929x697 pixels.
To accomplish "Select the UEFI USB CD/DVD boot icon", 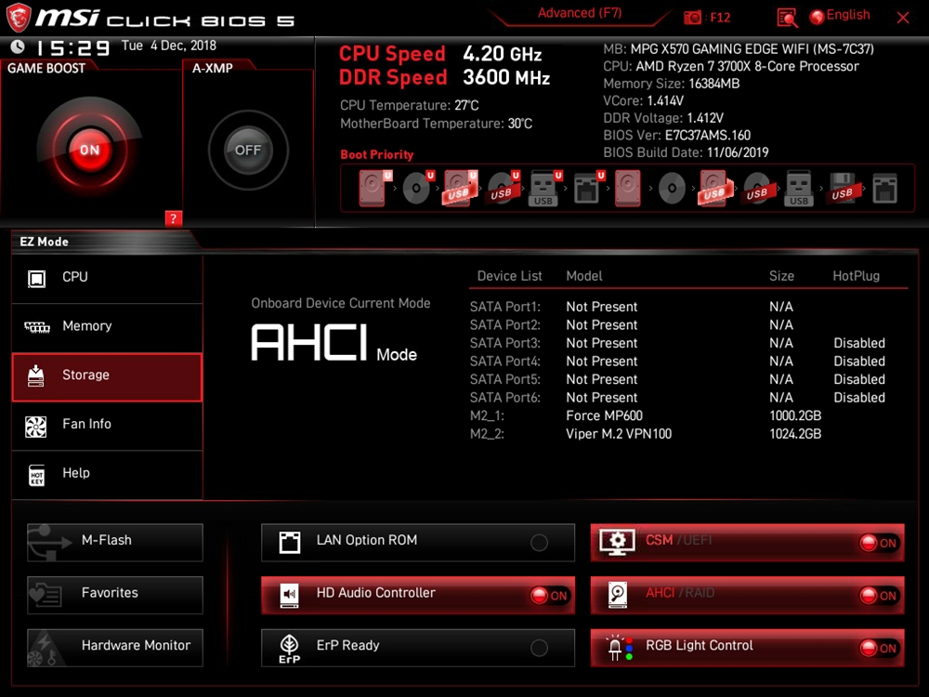I will tap(503, 189).
